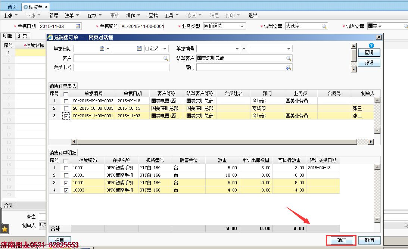The height and width of the screenshot is (249, 408).
Task: Click the 查询 query button
Action: [x=369, y=53]
